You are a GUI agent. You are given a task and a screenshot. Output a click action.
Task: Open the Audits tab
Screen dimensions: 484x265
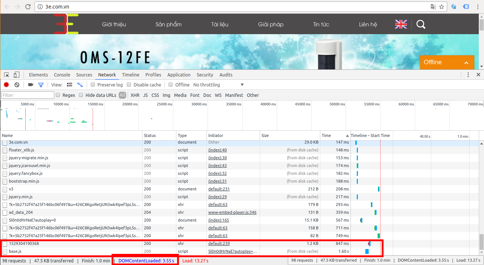(x=226, y=75)
